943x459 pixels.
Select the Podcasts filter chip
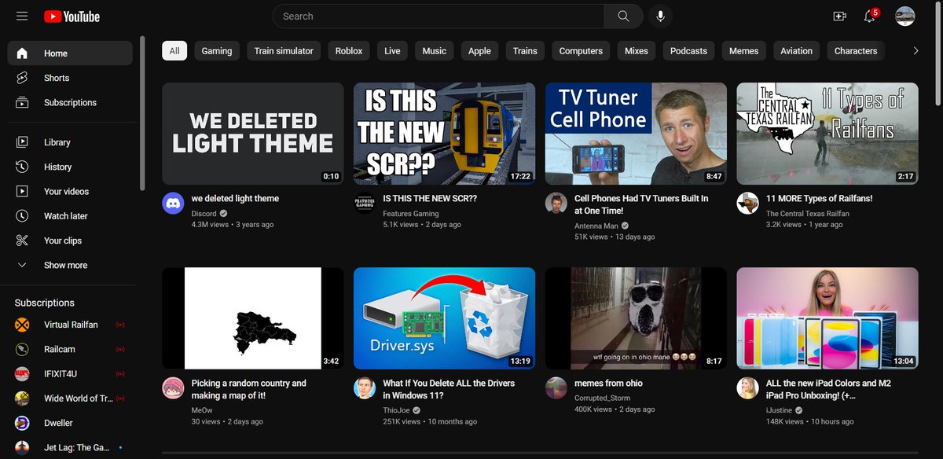(688, 51)
